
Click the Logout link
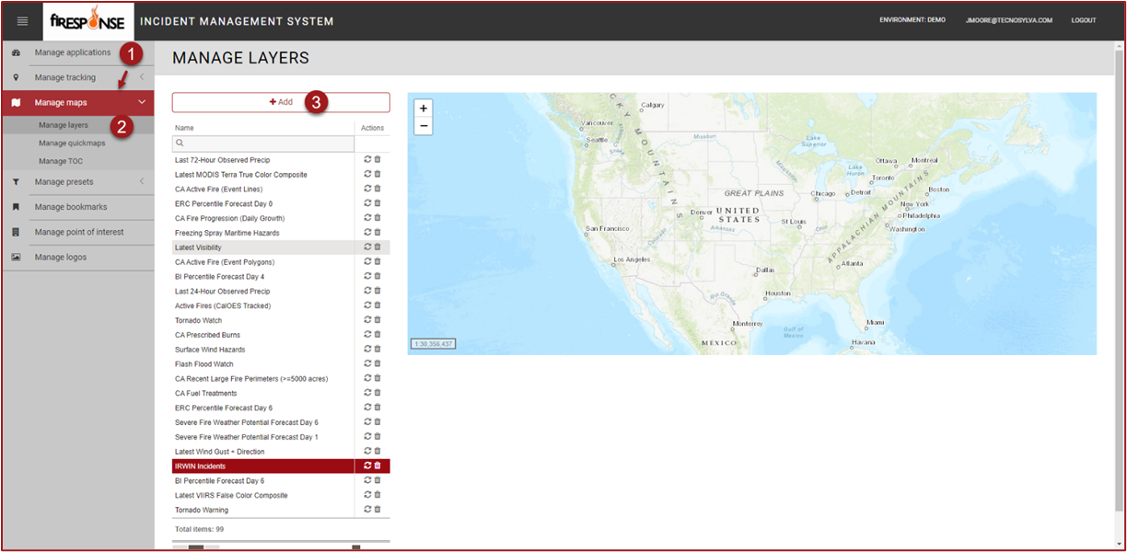pyautogui.click(x=1083, y=20)
